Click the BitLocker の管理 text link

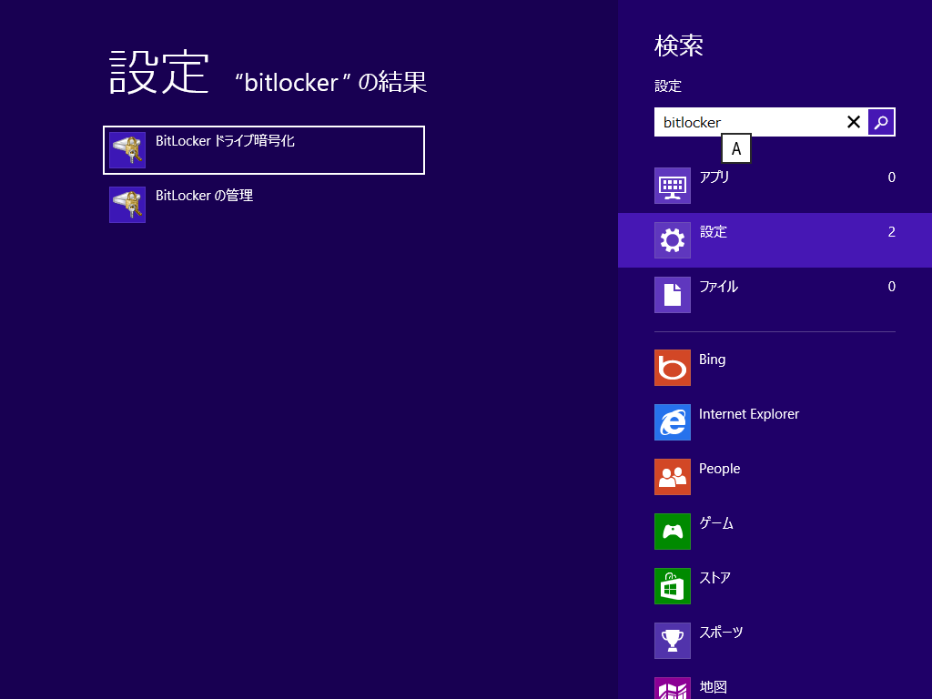(x=205, y=196)
